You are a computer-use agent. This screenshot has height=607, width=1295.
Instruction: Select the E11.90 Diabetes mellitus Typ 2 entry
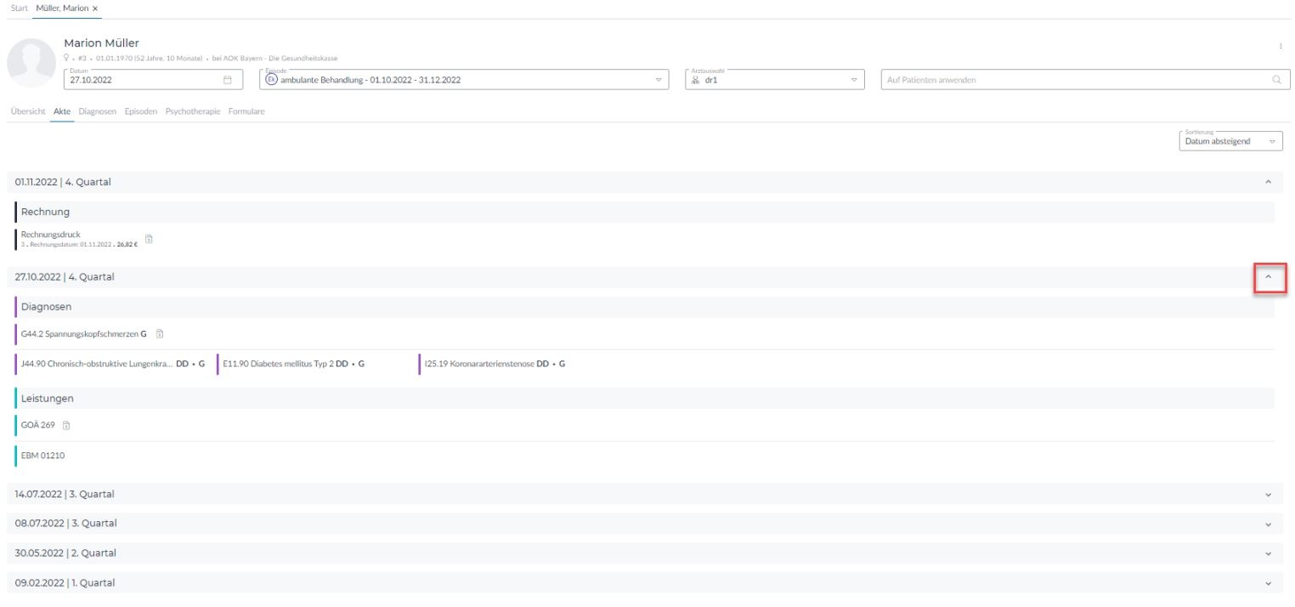pos(293,364)
